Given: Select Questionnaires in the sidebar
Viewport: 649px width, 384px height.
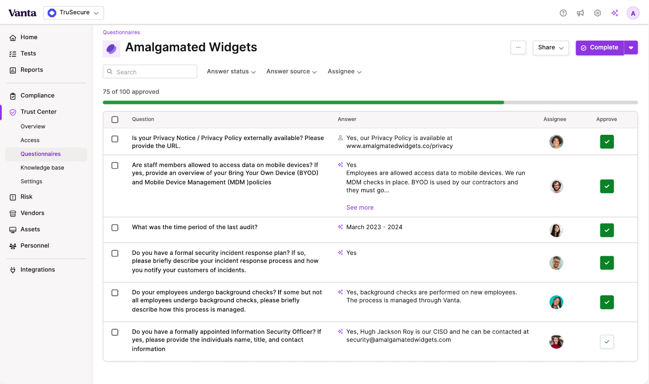Looking at the screenshot, I should pyautogui.click(x=46, y=154).
